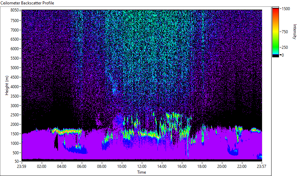Screen dimensions: 298x176
Task: Click the 1500 tick on Height axis
Action: [x=15, y=134]
